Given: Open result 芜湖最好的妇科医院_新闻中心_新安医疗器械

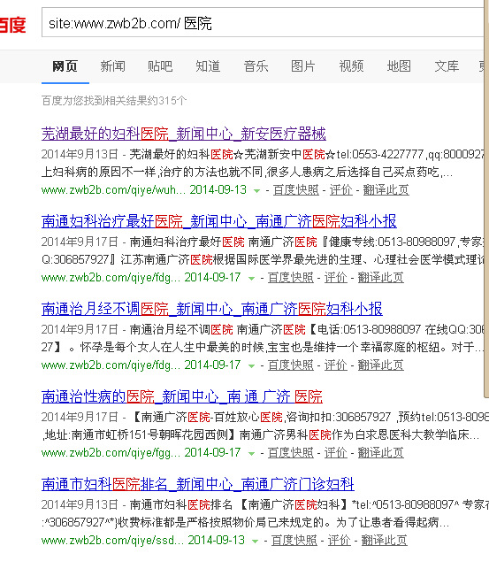Looking at the screenshot, I should coord(184,134).
